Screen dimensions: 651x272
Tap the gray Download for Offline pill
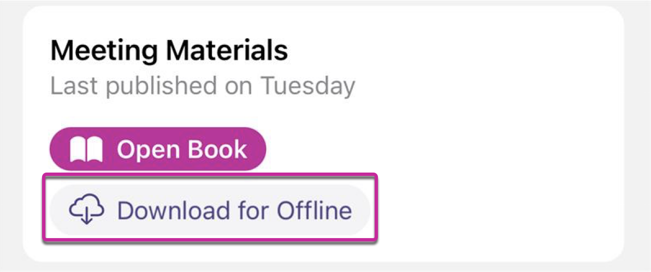click(x=210, y=210)
